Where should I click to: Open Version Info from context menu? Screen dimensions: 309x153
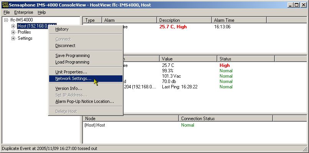pyautogui.click(x=86, y=89)
